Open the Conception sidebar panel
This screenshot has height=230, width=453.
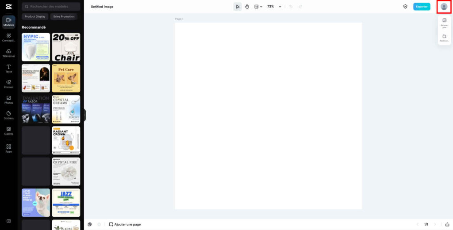coord(9,38)
